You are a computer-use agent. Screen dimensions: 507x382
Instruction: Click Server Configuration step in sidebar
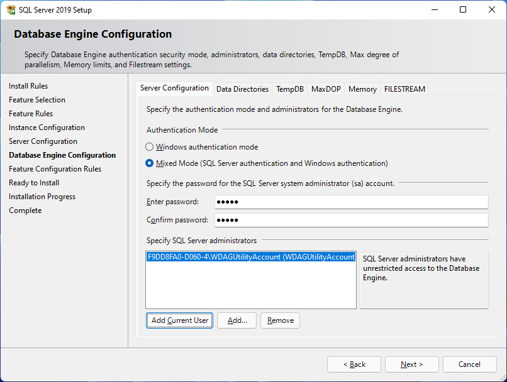tap(43, 141)
